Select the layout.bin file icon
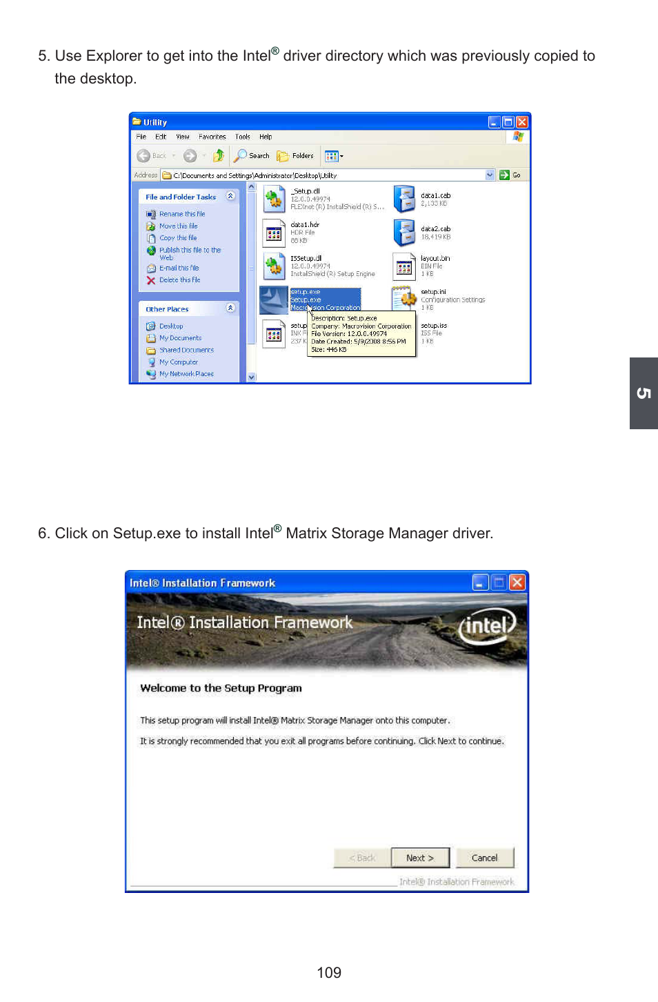Viewport: 658px width, 1002px height. click(404, 266)
